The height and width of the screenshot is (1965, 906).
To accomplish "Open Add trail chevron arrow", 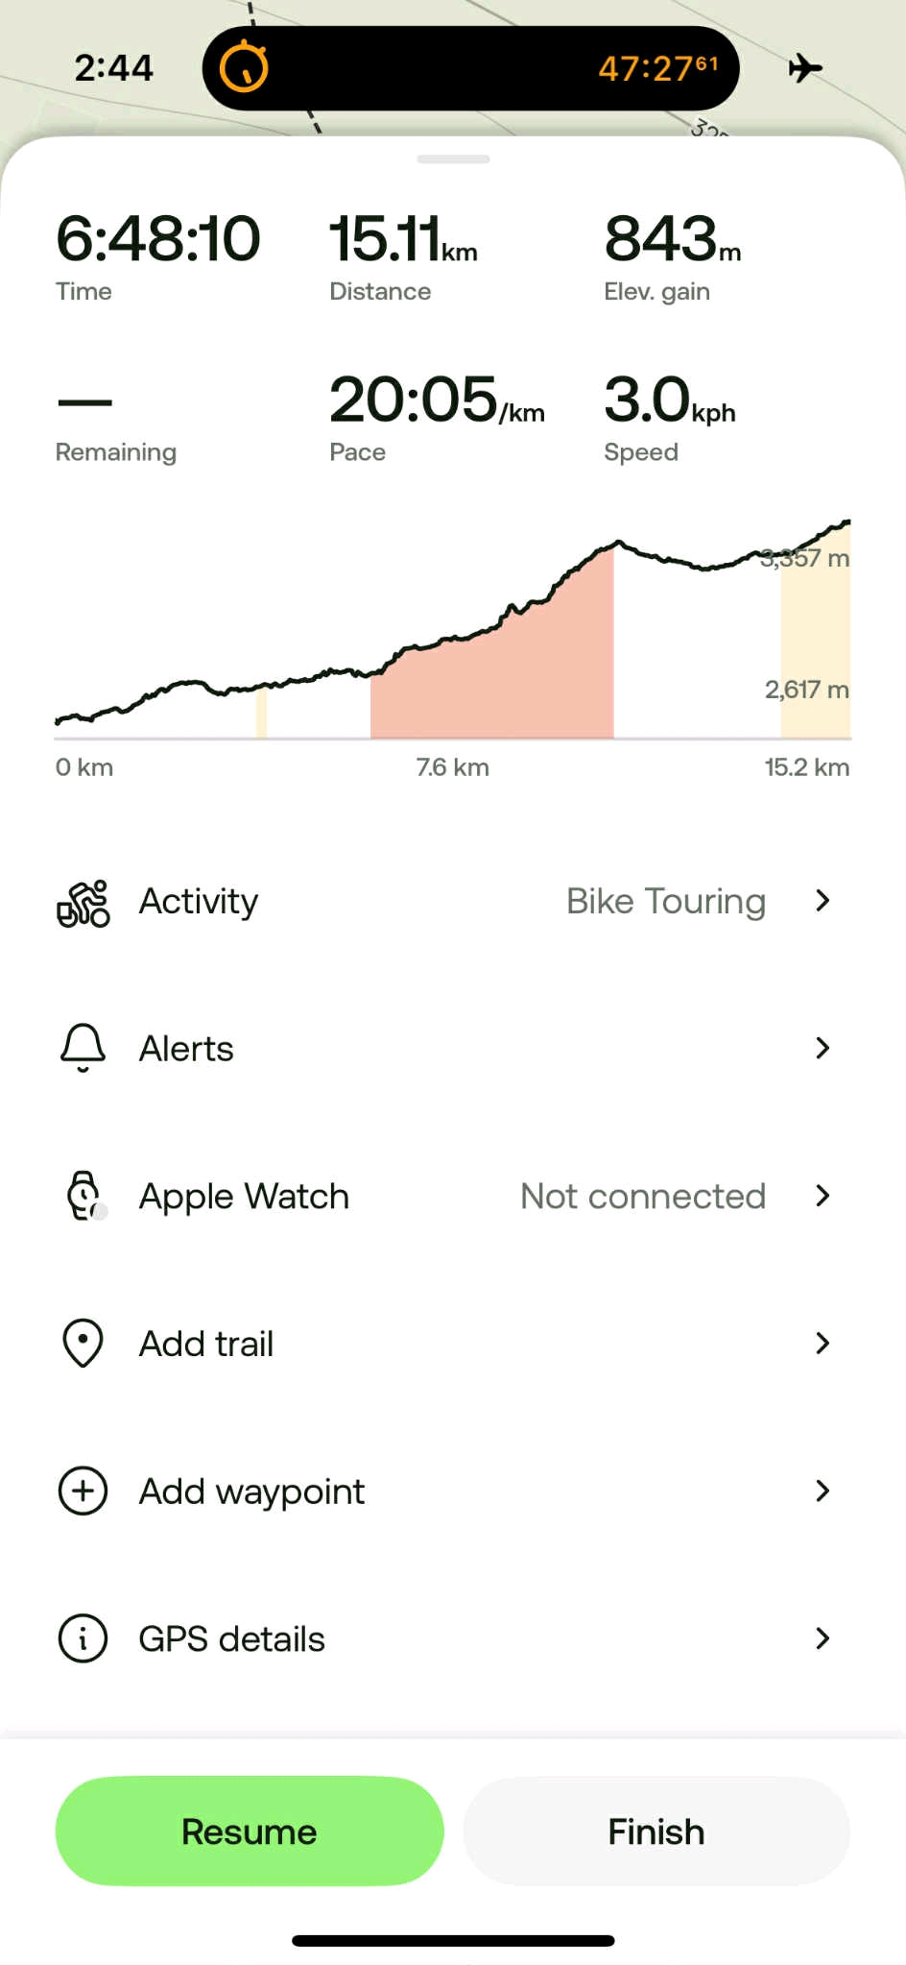I will point(822,1343).
